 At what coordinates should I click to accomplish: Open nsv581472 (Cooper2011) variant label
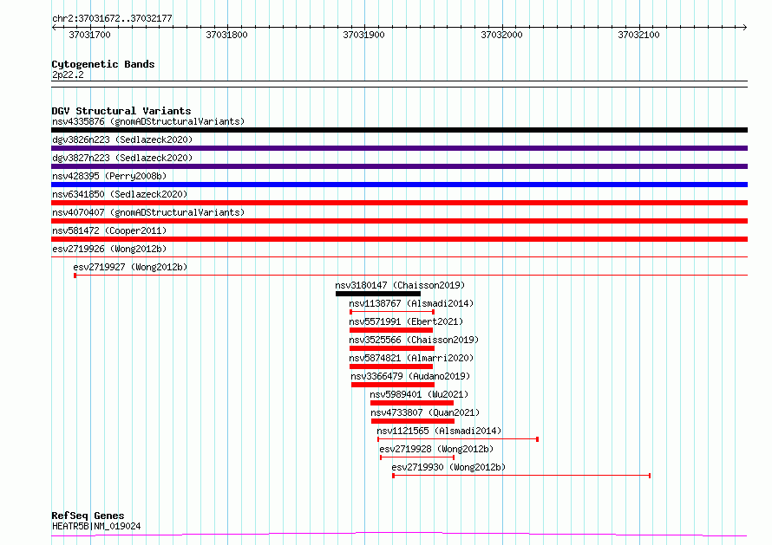109,230
